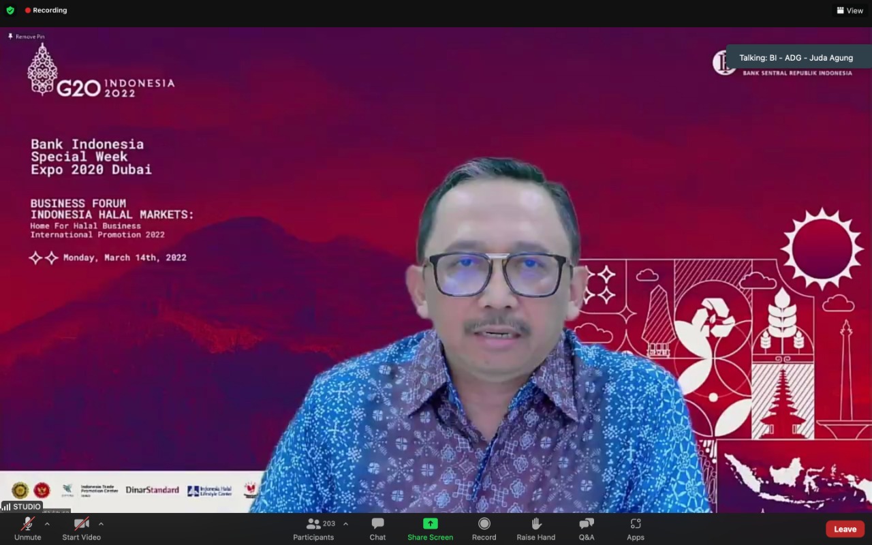Click Remove Pin on pinned video
Screen dimensions: 872x545
click(x=27, y=36)
